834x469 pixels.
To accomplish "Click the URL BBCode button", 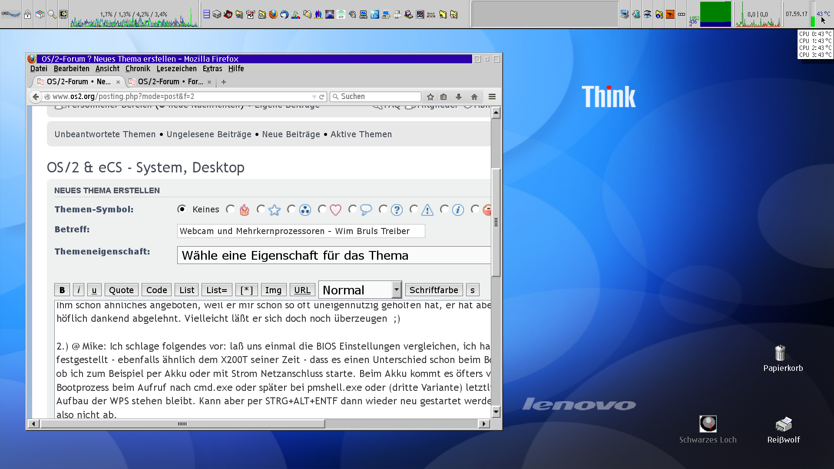I will tap(302, 290).
